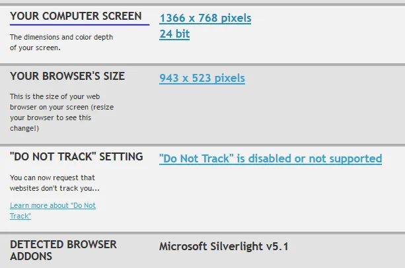Click the blue underline beneath YOUR COMPUTER SCREEN
This screenshot has height=268, width=405.
pos(79,25)
